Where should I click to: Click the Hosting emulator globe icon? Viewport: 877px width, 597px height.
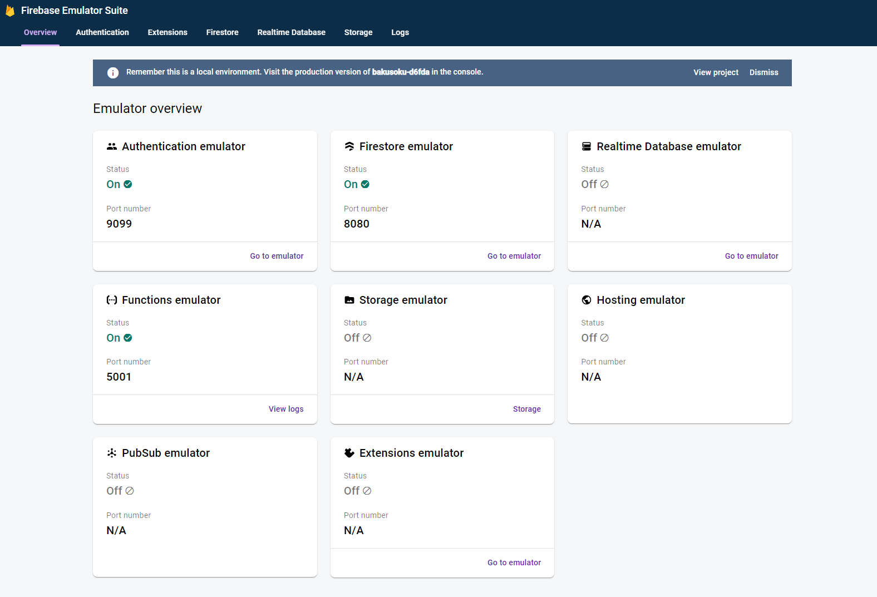point(587,300)
